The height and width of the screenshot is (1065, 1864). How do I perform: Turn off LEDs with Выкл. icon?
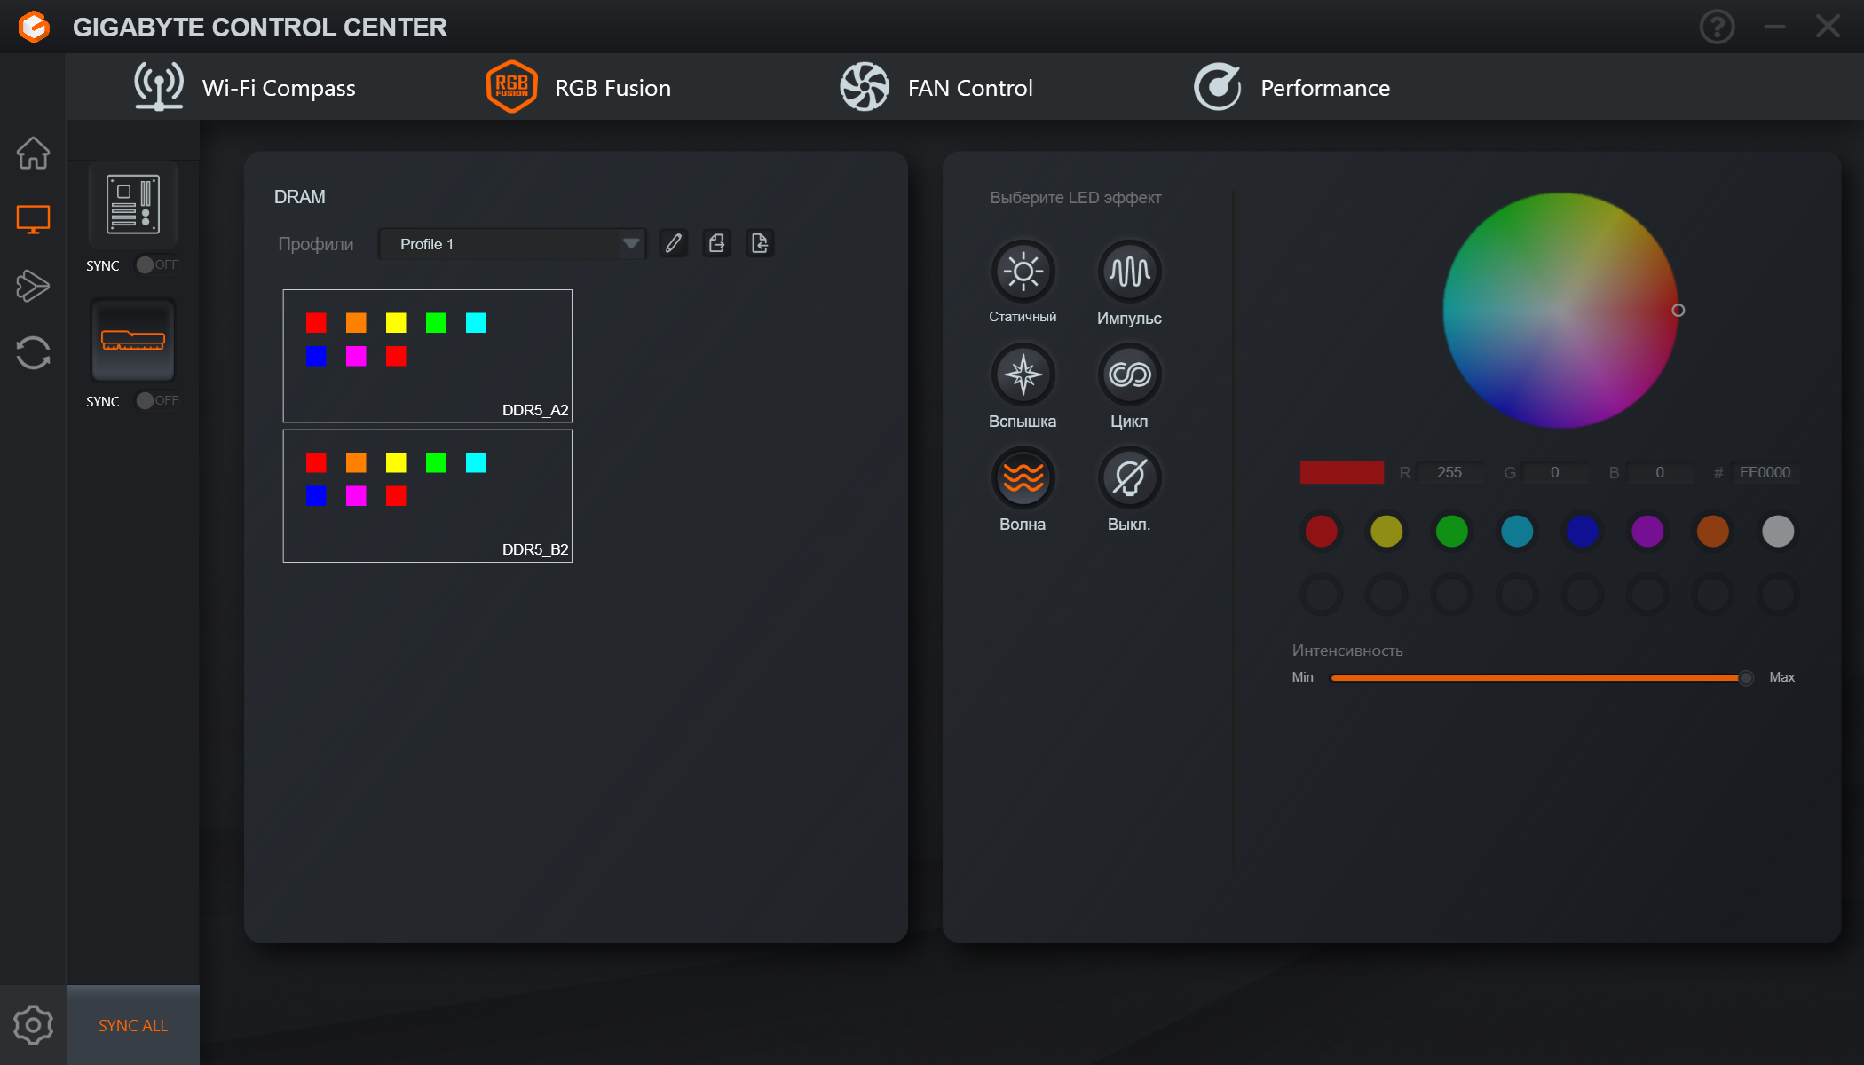coord(1129,477)
